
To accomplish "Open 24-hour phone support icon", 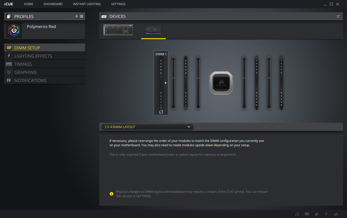I will click(x=297, y=214).
